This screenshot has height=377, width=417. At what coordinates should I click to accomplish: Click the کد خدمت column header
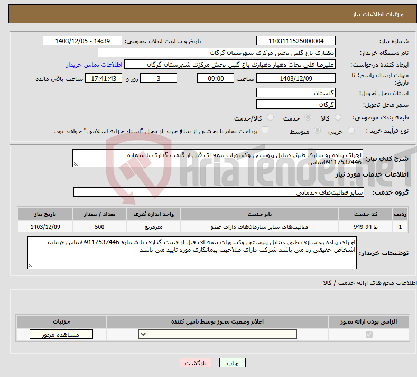pos(366,214)
